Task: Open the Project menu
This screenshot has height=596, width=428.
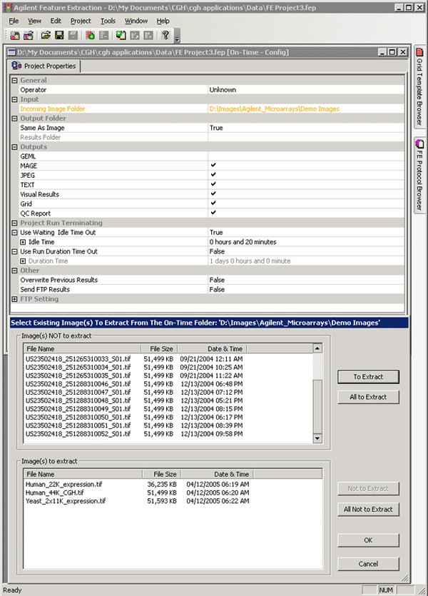Action: point(81,21)
